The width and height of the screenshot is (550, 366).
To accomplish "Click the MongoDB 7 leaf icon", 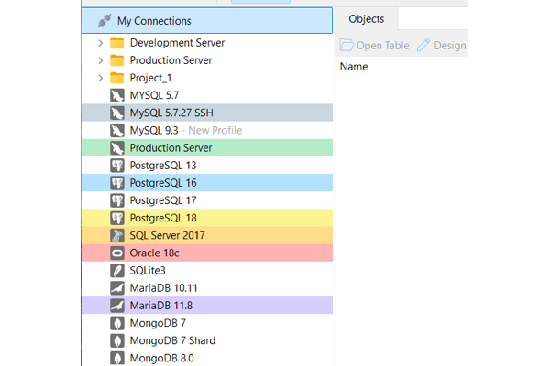I will (117, 323).
